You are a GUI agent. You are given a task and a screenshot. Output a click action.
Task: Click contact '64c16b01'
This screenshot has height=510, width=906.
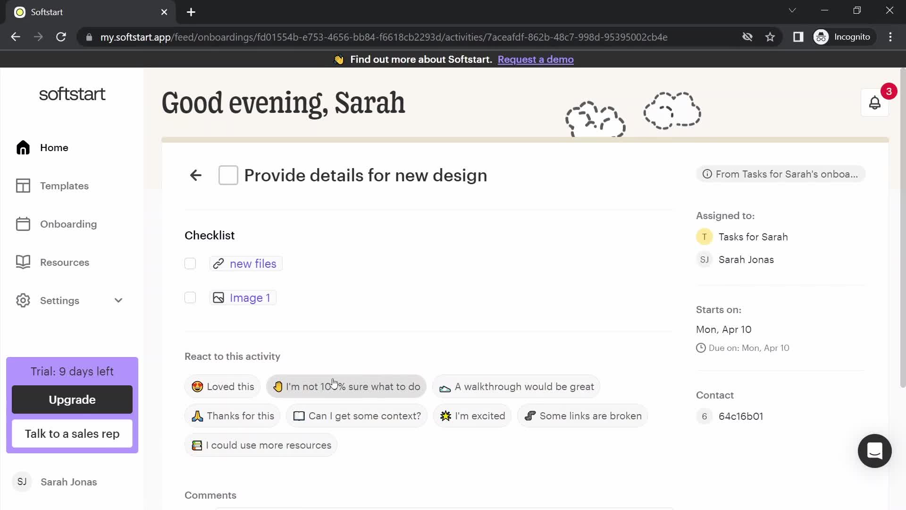point(741,416)
